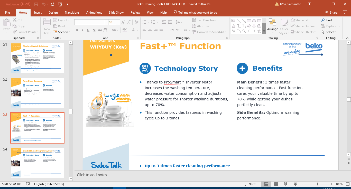Open Reading View from status bar
This screenshot has width=351, height=189.
tap(285, 184)
